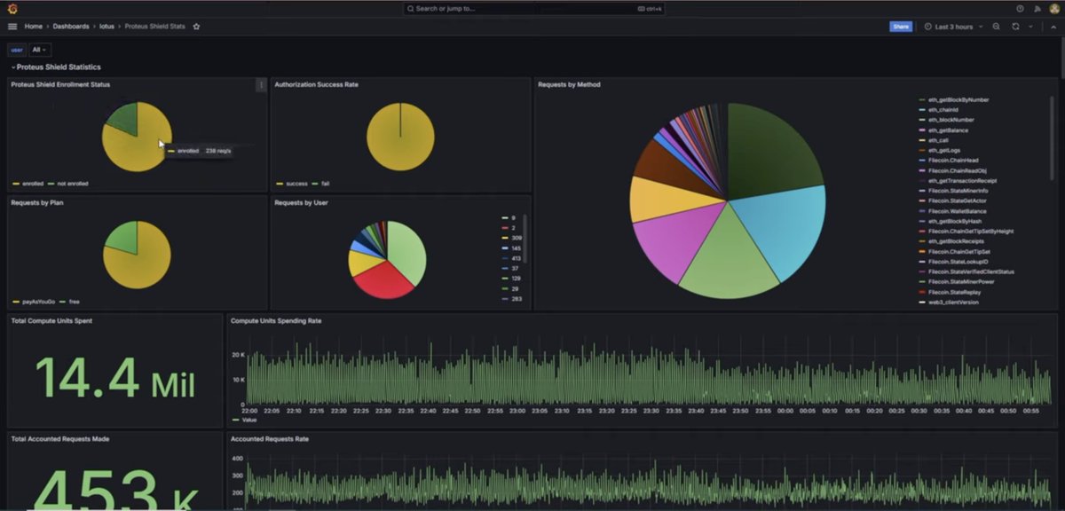The width and height of the screenshot is (1065, 511).
Task: Click the Requests by User legend scrollbar
Action: pyautogui.click(x=525, y=238)
